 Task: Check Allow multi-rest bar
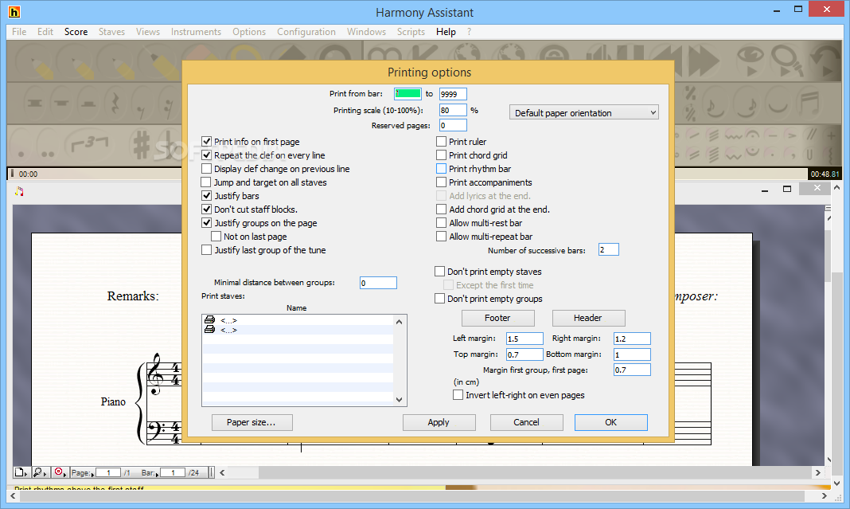(x=441, y=223)
